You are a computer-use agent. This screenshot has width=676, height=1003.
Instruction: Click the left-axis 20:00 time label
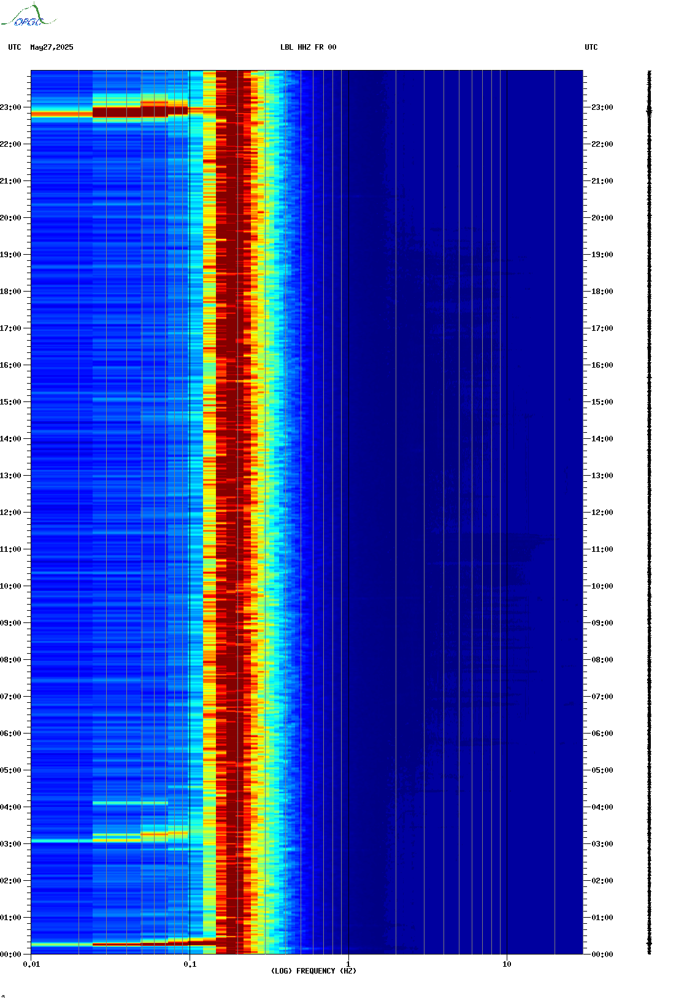pos(10,218)
